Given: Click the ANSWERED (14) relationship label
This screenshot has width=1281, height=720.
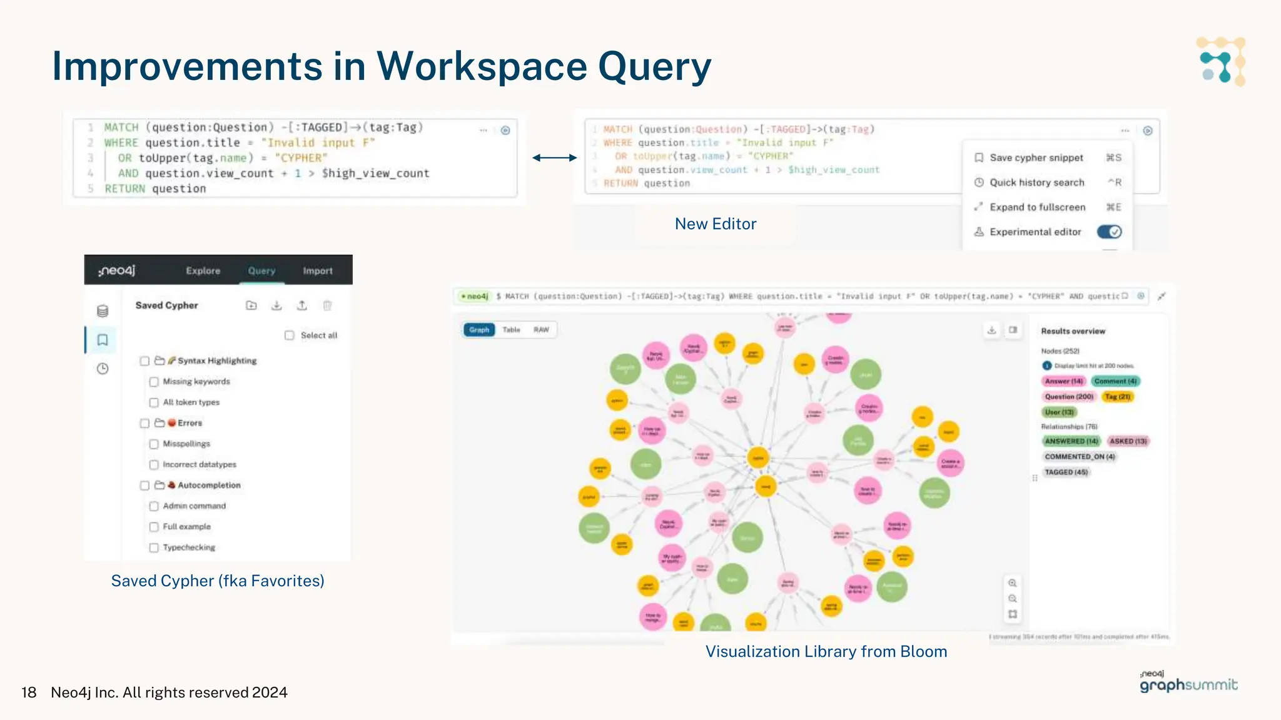Looking at the screenshot, I should (x=1071, y=441).
